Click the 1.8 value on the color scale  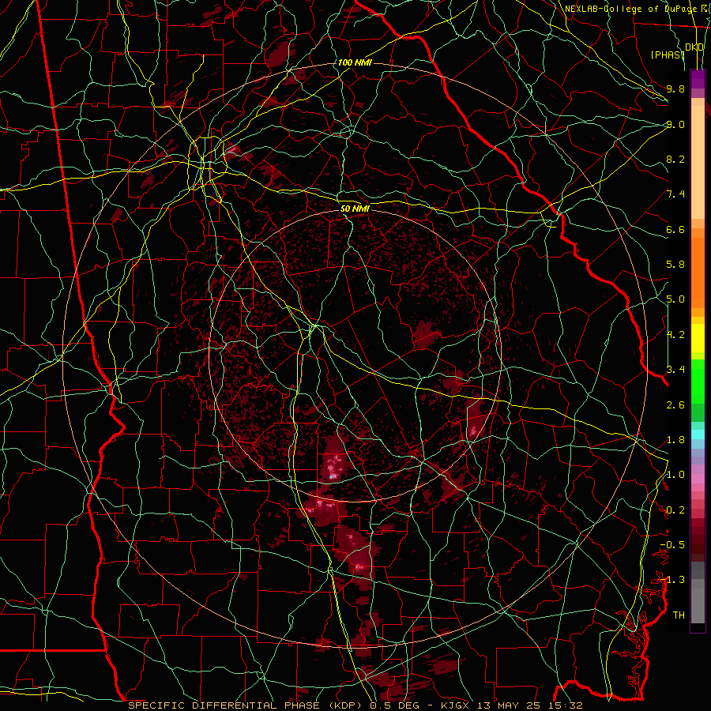coord(675,440)
